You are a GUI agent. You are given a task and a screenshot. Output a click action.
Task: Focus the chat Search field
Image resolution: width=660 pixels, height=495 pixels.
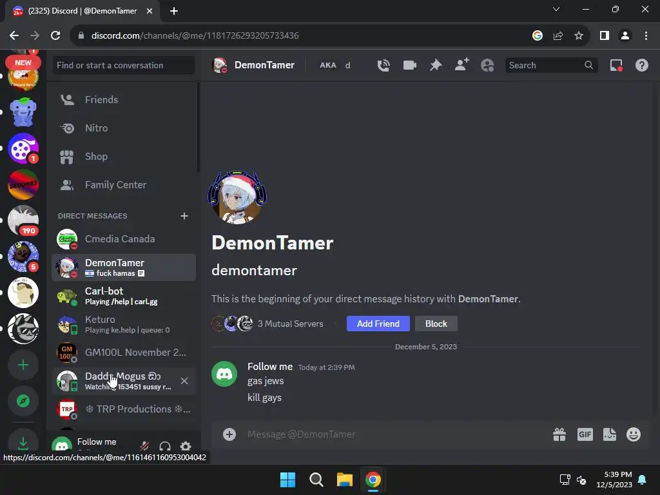click(552, 65)
